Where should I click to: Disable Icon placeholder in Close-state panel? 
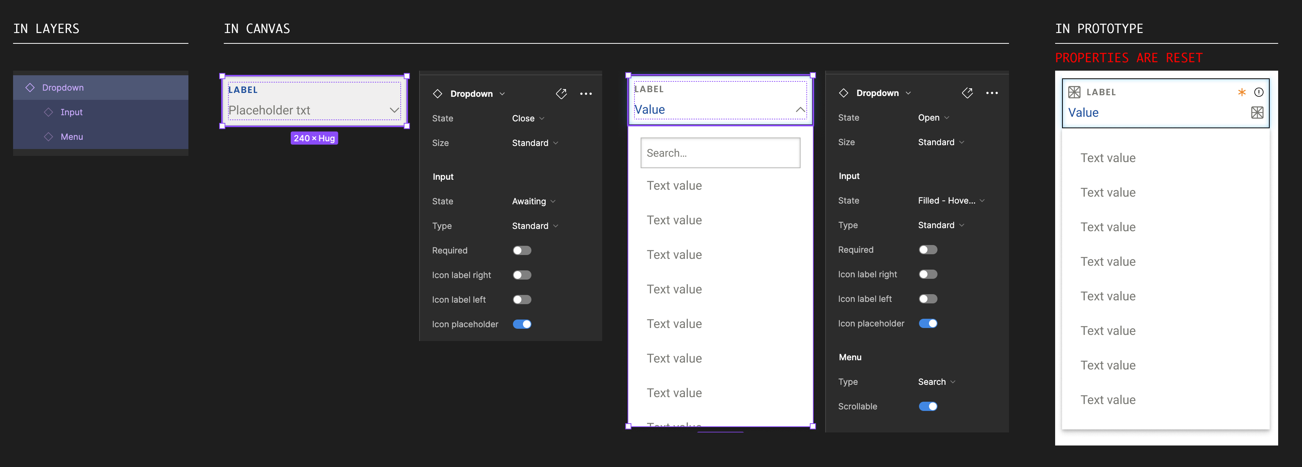click(522, 324)
